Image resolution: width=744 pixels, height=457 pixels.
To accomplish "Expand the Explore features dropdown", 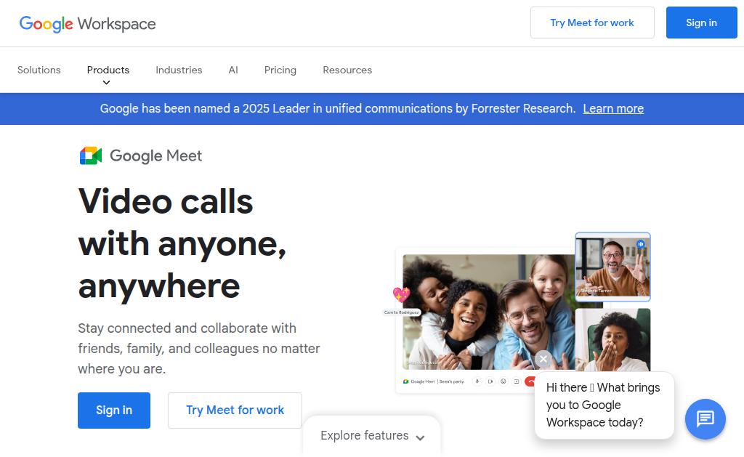I will click(x=372, y=436).
